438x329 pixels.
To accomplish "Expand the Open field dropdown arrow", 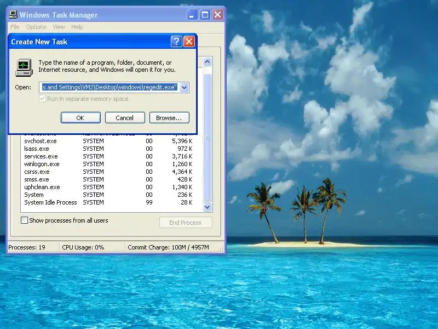I will pos(185,88).
